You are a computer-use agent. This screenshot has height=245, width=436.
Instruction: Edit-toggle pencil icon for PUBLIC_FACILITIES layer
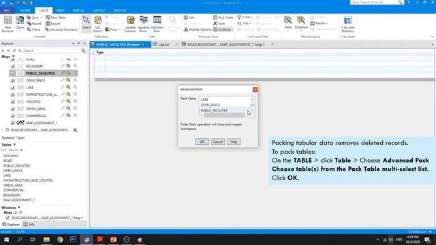63,73
